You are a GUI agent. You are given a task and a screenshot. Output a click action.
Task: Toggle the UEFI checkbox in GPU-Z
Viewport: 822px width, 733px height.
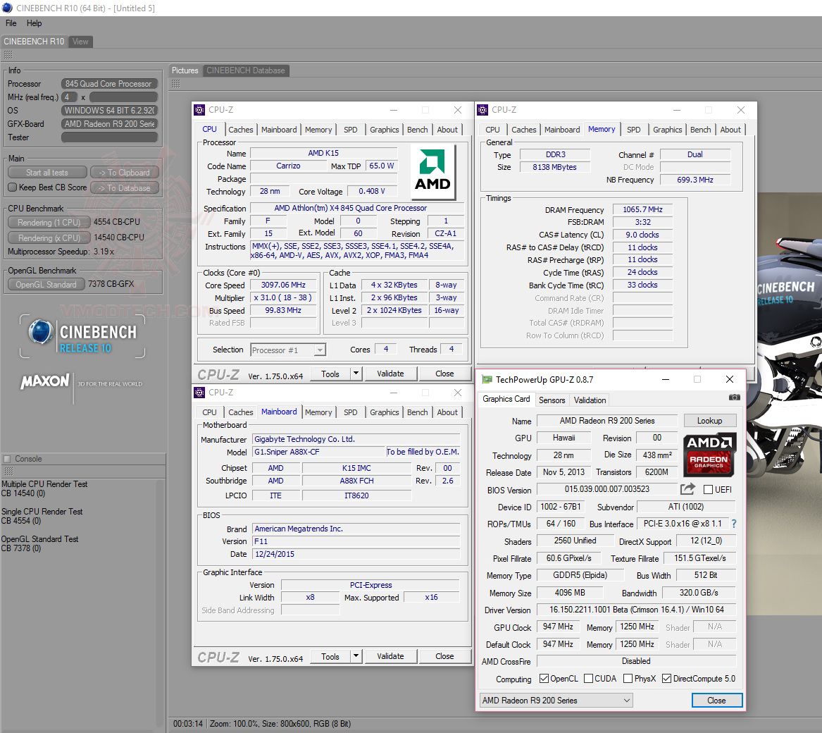(x=708, y=489)
